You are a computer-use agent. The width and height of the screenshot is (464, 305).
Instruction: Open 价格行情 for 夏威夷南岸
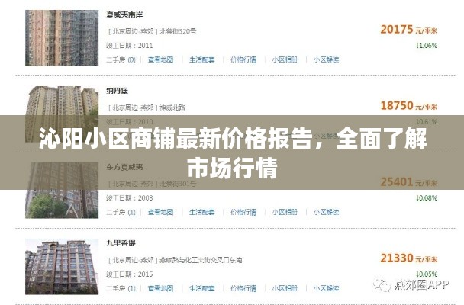coord(243,59)
